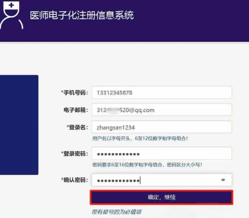249x218 pixels.
Task: Click the 医师电子化注册信息系统 title text
Action: coord(82,15)
